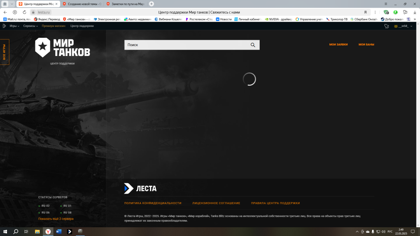Click the Yandex ID icon beside the back arrow
420x236 pixels.
coord(15,12)
